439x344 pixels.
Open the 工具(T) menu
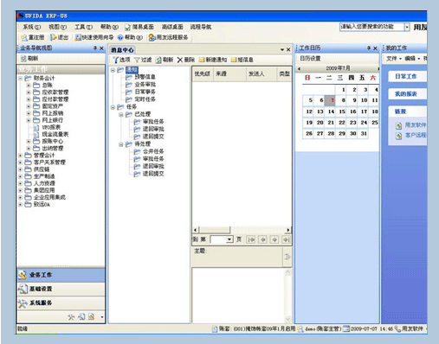coord(83,27)
